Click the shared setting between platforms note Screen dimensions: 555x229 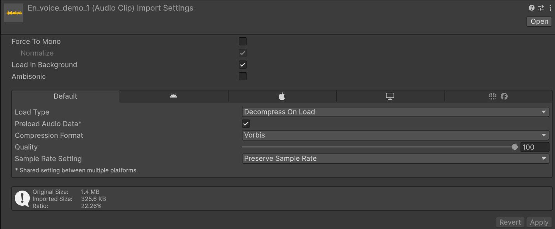(x=76, y=170)
